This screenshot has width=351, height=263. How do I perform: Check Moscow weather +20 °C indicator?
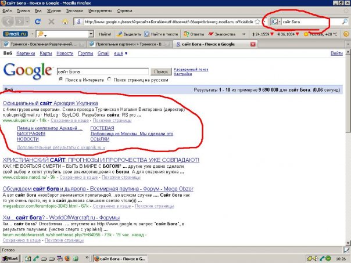(x=321, y=34)
